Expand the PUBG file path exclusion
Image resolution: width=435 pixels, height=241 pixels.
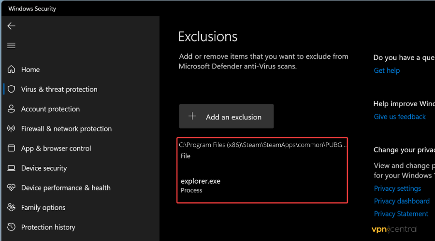(262, 149)
